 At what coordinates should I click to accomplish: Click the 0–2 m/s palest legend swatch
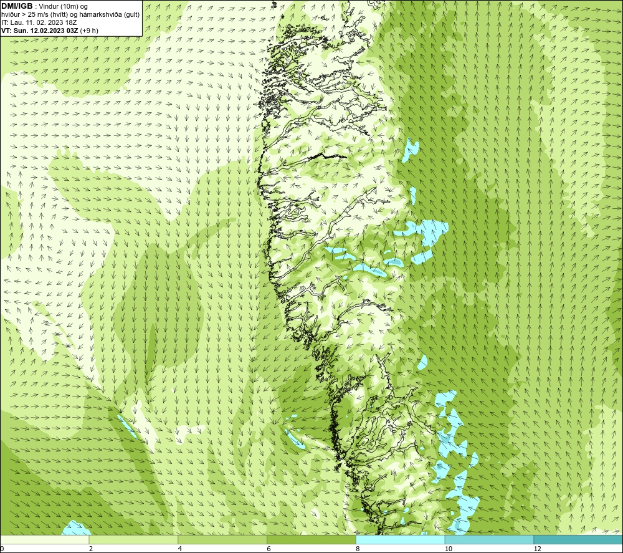[44, 539]
